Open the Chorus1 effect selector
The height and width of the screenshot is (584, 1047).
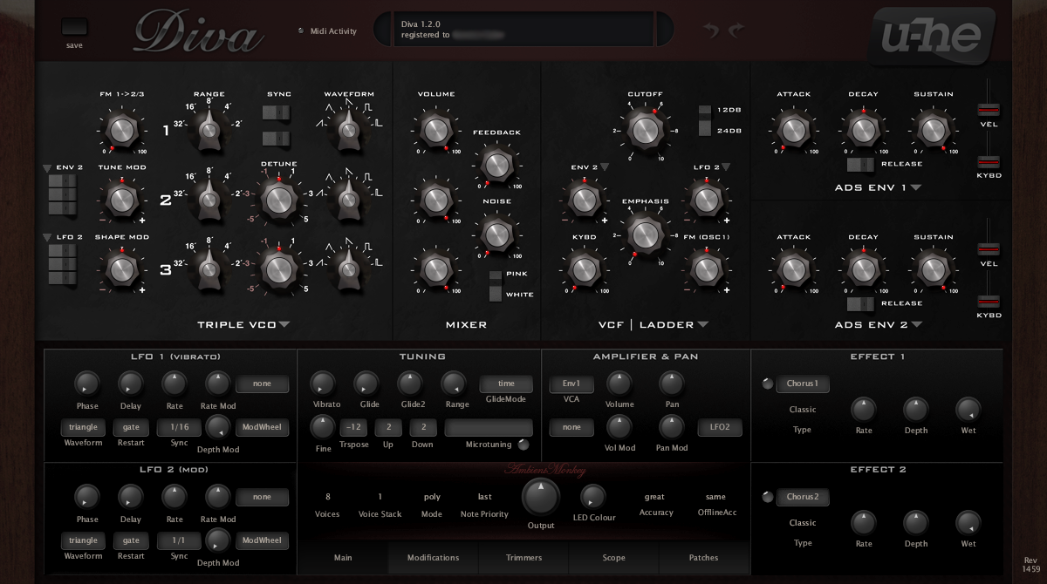803,384
